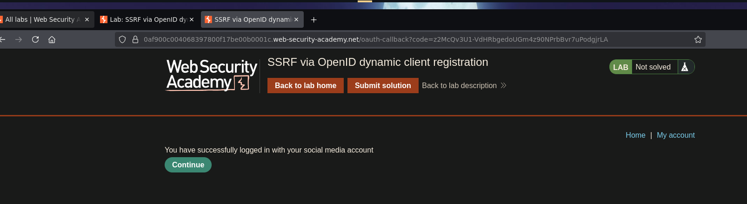Select the active SSRF via OpenID dynamic tab
This screenshot has height=204, width=747.
[252, 19]
